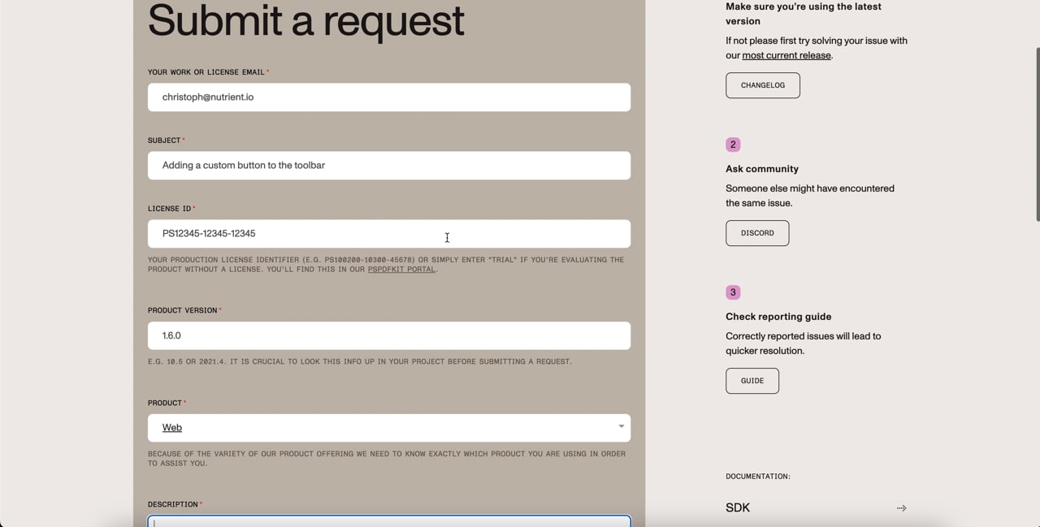Open the reporting Guide button
The height and width of the screenshot is (527, 1040).
click(x=752, y=381)
